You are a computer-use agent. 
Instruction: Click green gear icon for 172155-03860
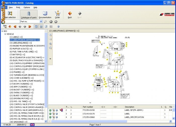(x=50, y=117)
